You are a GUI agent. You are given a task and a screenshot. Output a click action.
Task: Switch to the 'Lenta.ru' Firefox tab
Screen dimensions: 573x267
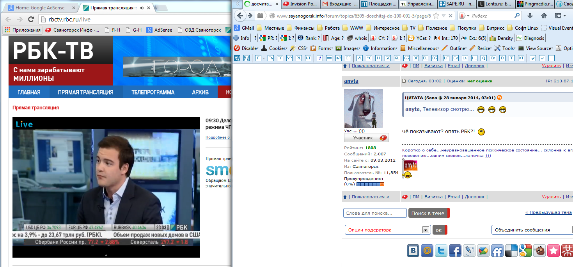tap(496, 4)
